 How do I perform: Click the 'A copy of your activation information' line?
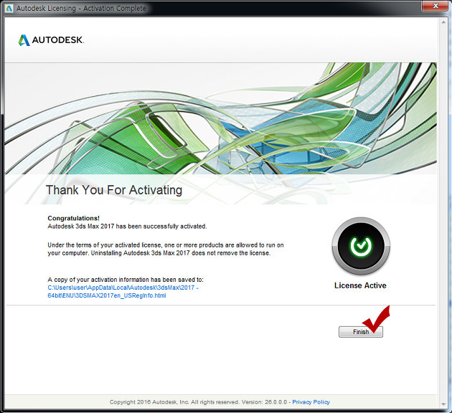point(126,280)
